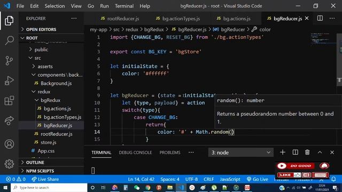The image size is (342, 192).
Task: Switch to PROBLEMS panel tab
Action: coord(170,153)
